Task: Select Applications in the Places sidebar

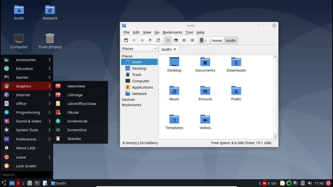Action: [x=139, y=87]
